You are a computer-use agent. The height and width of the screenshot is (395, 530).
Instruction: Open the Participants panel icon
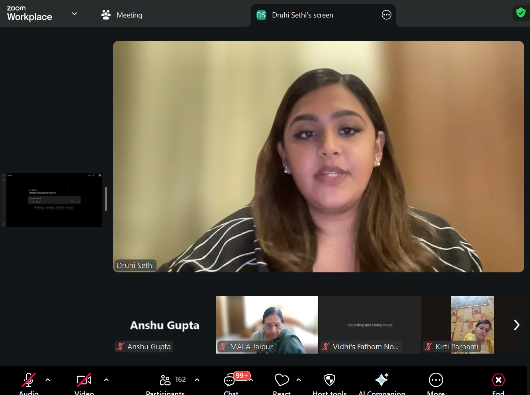pos(165,380)
